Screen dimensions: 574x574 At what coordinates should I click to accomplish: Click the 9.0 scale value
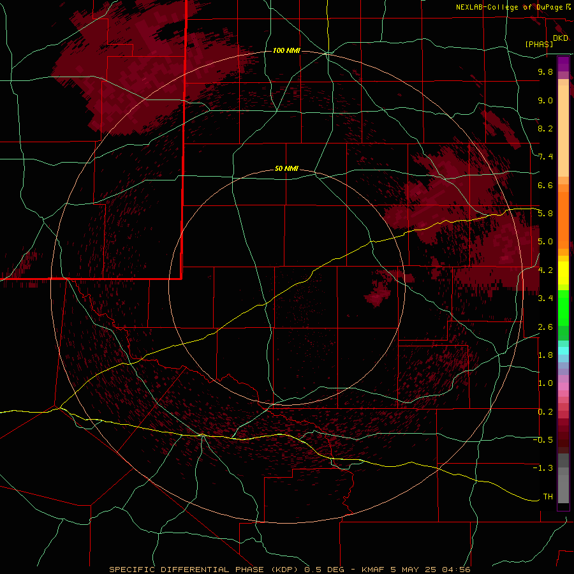[x=545, y=100]
